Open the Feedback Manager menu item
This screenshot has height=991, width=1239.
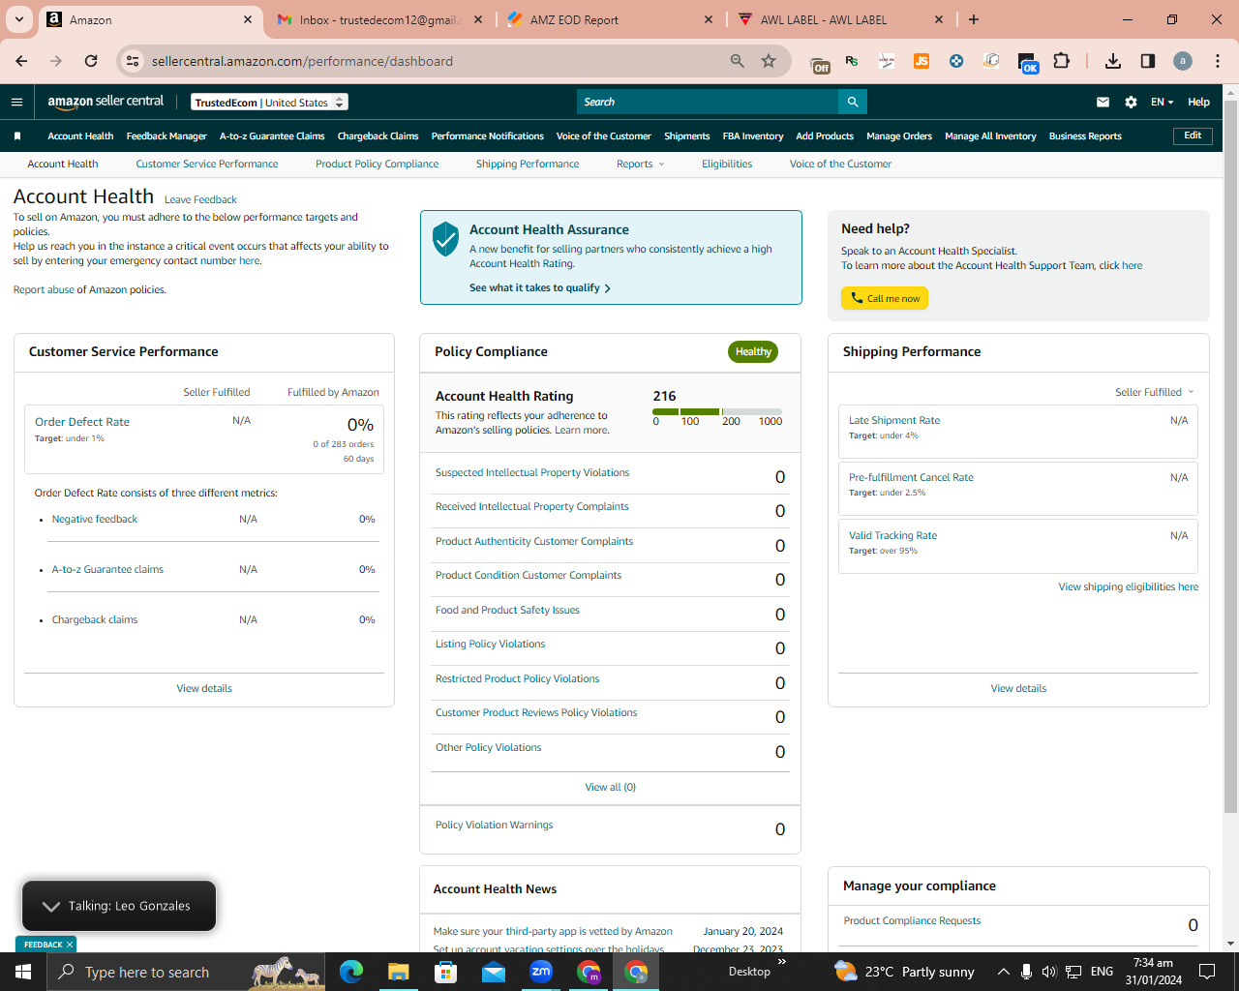(x=166, y=136)
